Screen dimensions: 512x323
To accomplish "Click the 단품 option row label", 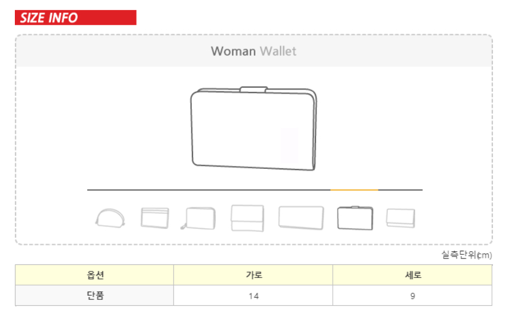I will (x=95, y=296).
